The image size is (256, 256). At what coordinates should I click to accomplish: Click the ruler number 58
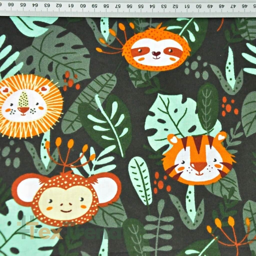[106, 6]
